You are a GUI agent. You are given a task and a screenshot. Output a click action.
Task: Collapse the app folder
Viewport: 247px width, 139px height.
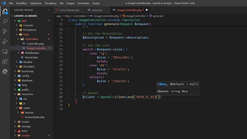tap(15, 20)
